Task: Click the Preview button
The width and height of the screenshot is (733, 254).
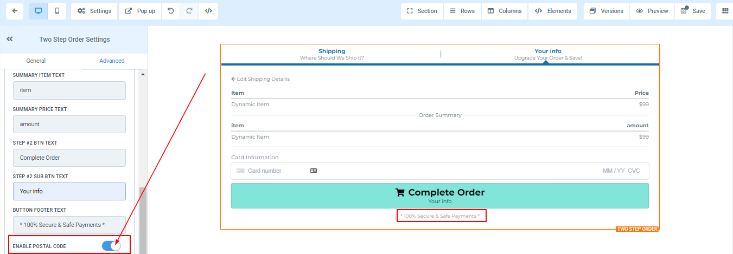Action: [x=652, y=11]
